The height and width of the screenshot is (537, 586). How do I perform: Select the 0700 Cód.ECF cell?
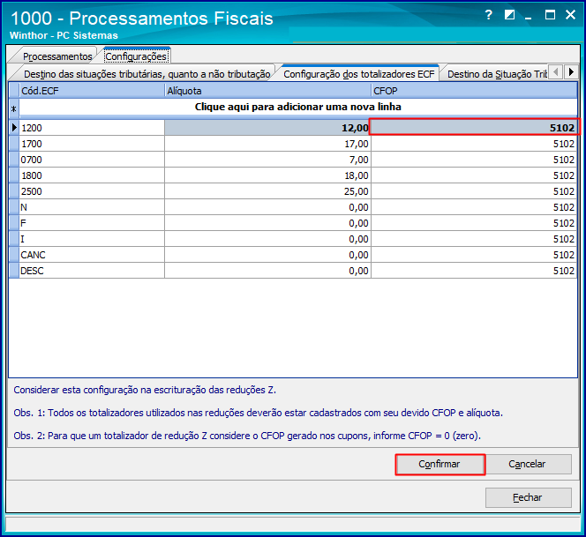[92, 160]
